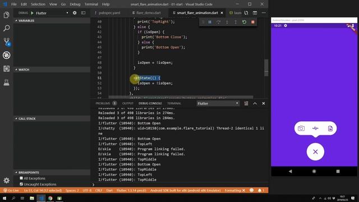Screen dimensions: 359x202
Task: Open the Search view in activity bar
Action: tap(6, 29)
